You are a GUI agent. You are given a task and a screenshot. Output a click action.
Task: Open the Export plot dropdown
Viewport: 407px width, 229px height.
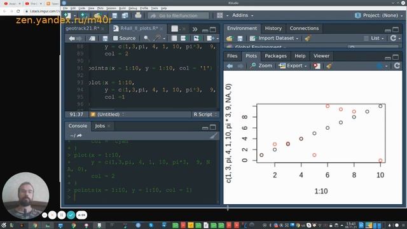(x=293, y=66)
